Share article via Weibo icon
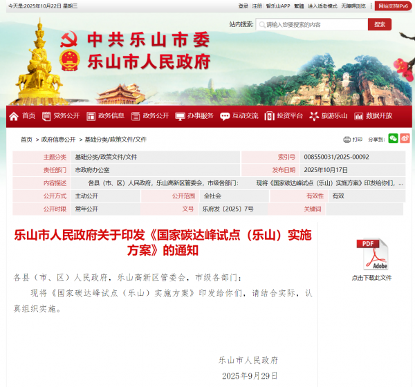The height and width of the screenshot is (387, 415). 405,138
